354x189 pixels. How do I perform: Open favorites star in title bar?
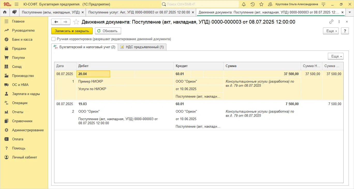coord(261,4)
